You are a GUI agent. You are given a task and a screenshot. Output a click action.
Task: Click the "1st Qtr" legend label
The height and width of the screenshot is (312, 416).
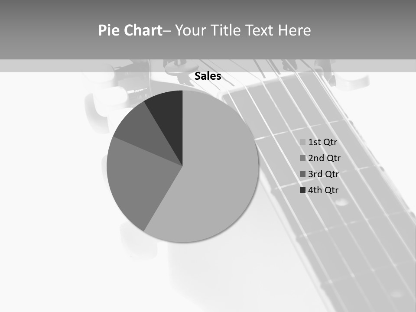point(322,142)
